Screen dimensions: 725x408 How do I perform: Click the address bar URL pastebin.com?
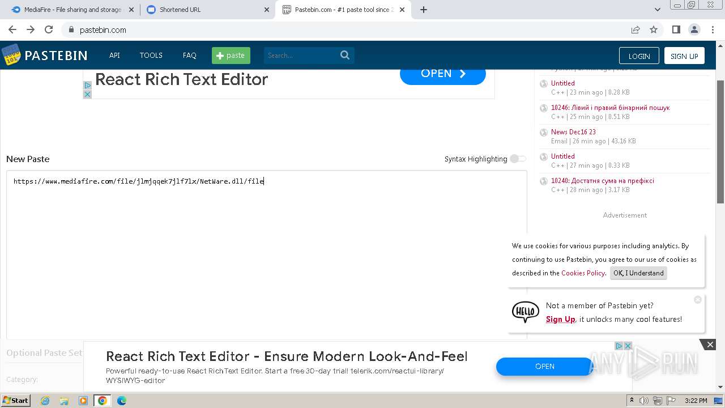(103, 30)
